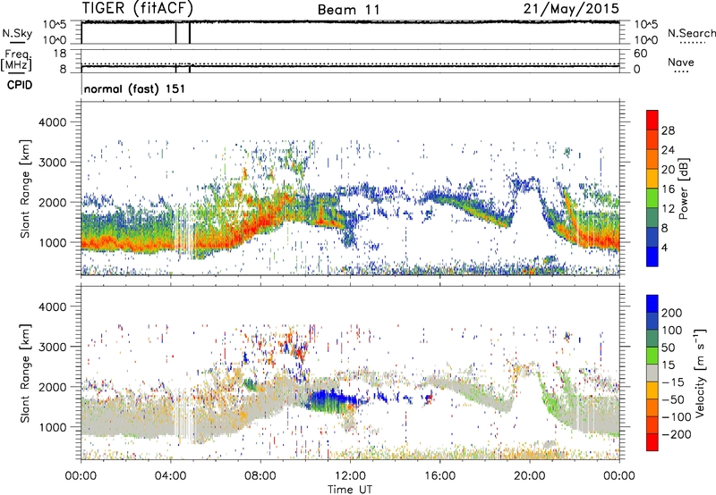
Task: Click the 16 tick on the power colorbar
Action: (668, 189)
